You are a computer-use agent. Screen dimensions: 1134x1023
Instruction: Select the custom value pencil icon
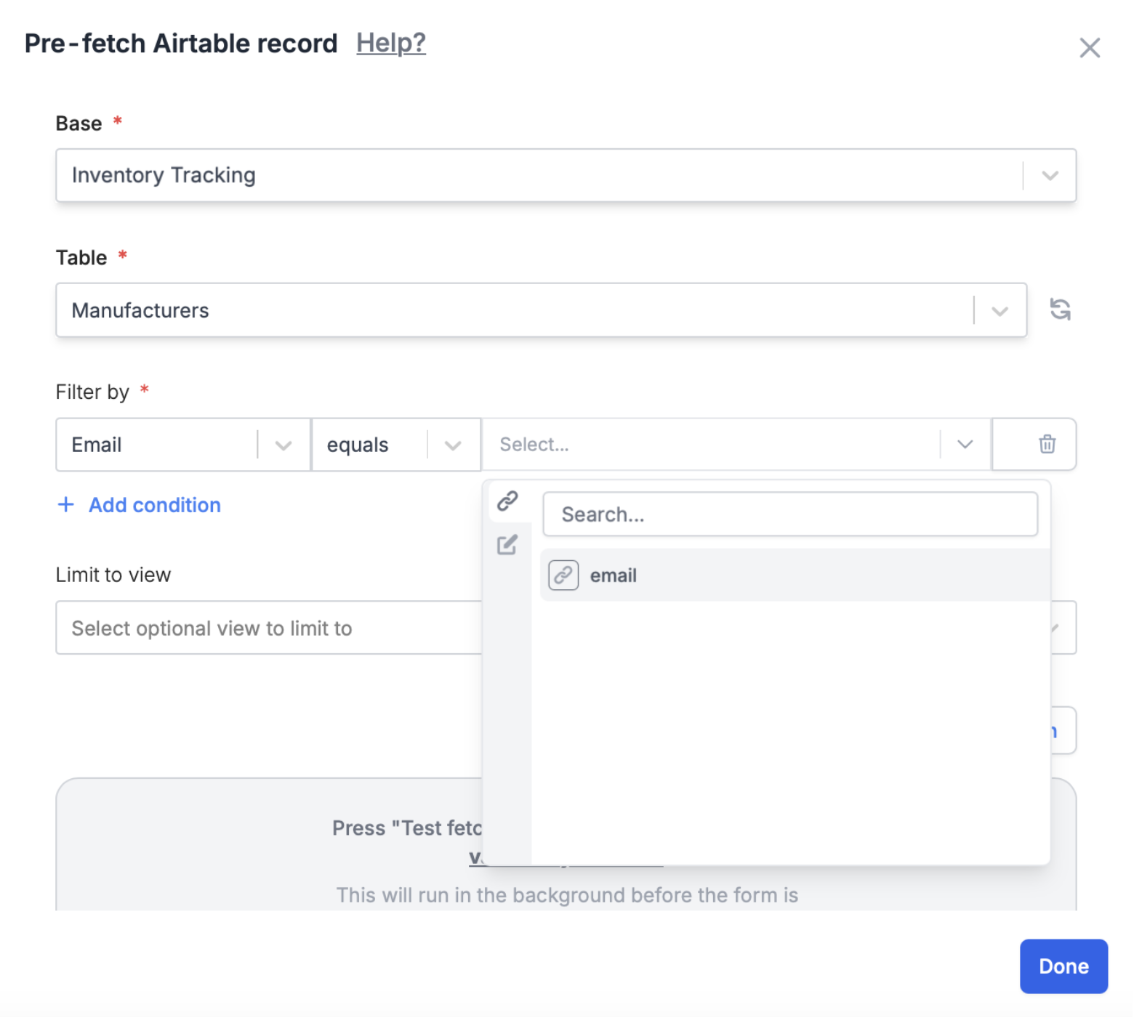coord(507,545)
